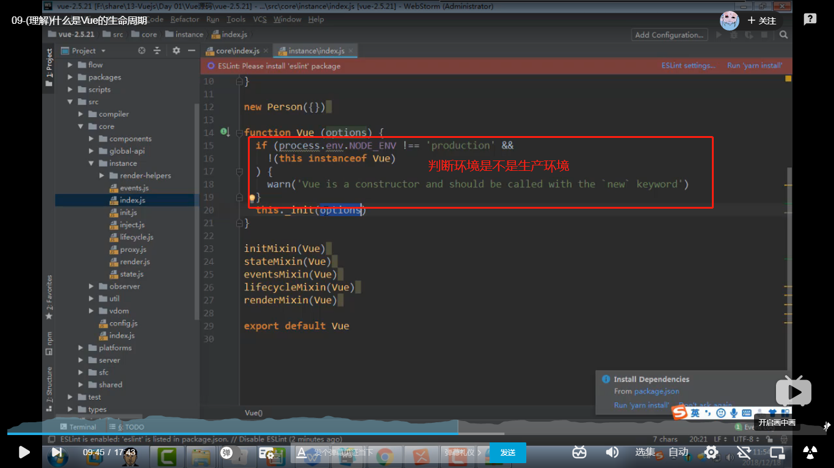Hide the Project panel with minus icon

point(192,51)
